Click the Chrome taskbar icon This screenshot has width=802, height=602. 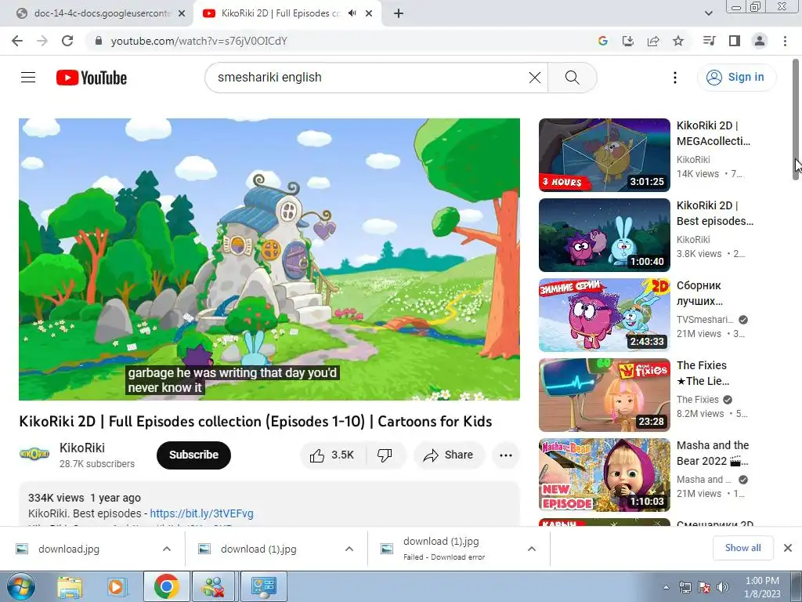click(166, 586)
